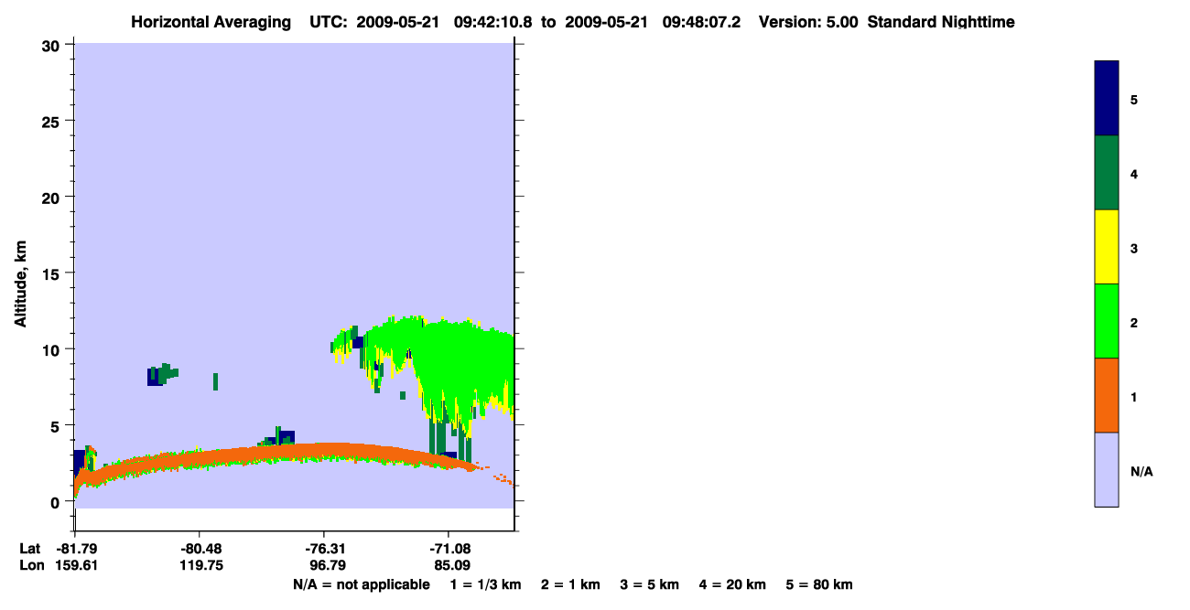The width and height of the screenshot is (1190, 610).
Task: Click the altitude tick label '20'
Action: 51,197
